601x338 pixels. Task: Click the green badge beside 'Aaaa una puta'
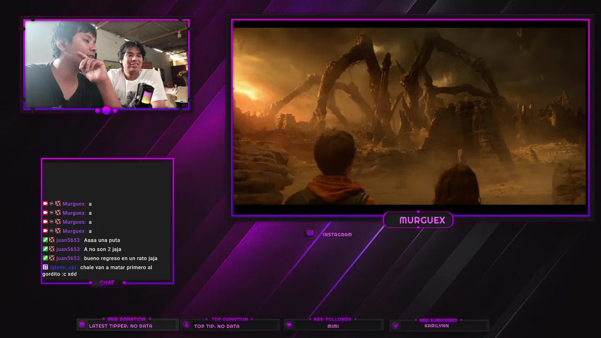tap(46, 240)
